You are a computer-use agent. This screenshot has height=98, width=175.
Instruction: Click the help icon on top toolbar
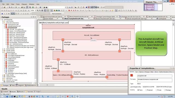40,7
